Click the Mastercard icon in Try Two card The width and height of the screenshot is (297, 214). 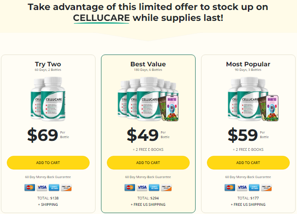[x=30, y=187]
